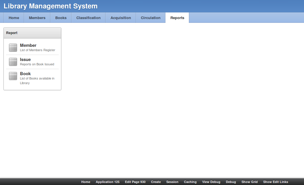Toggle Show Edit Links in developer toolbar
This screenshot has height=185, width=304.
(x=275, y=182)
